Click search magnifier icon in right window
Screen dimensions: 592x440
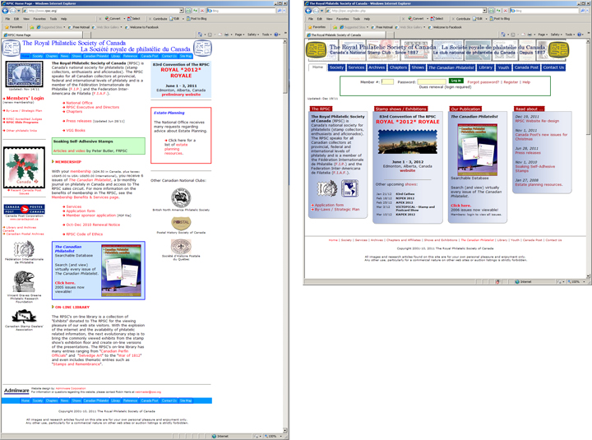point(583,11)
